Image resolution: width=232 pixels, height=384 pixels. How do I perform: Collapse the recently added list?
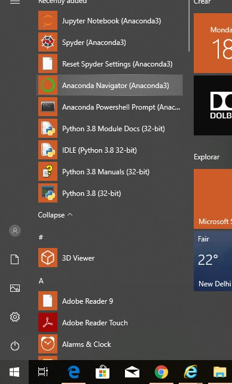pyautogui.click(x=55, y=215)
